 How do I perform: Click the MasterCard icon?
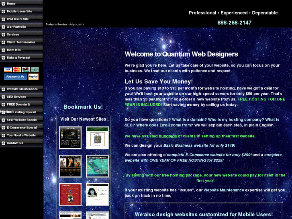(17, 70)
